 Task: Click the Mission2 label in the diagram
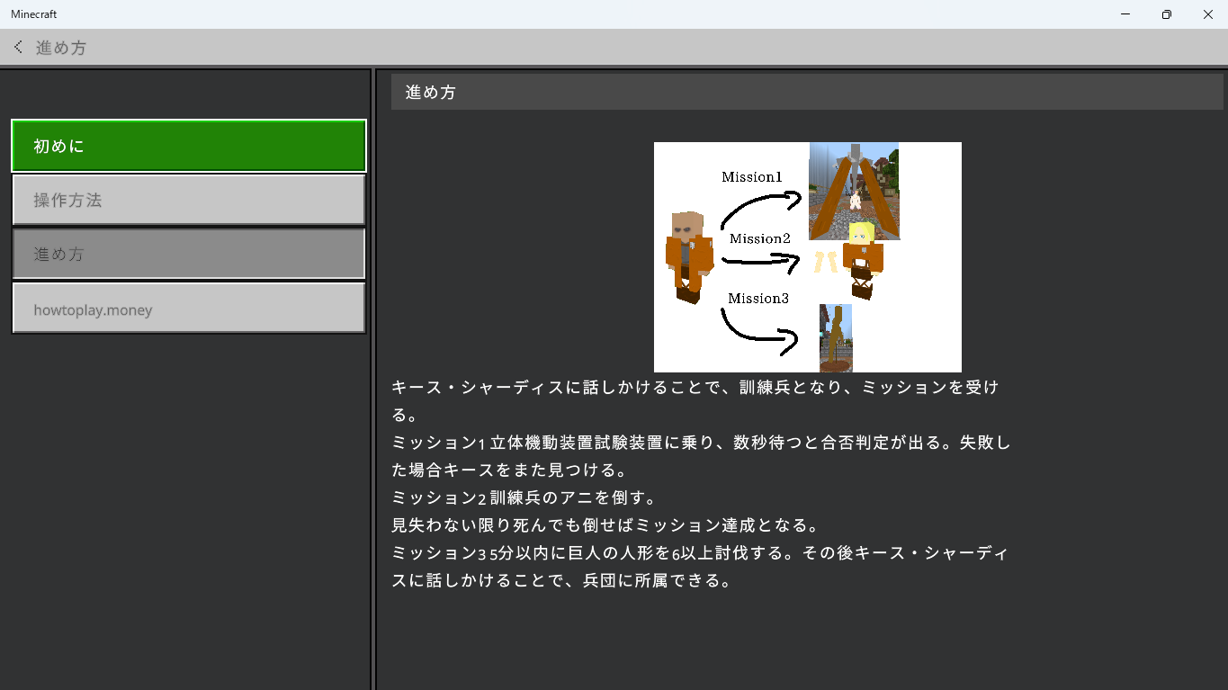(x=759, y=238)
